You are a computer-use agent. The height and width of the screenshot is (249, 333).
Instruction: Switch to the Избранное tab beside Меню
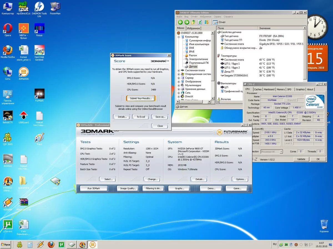(193, 28)
